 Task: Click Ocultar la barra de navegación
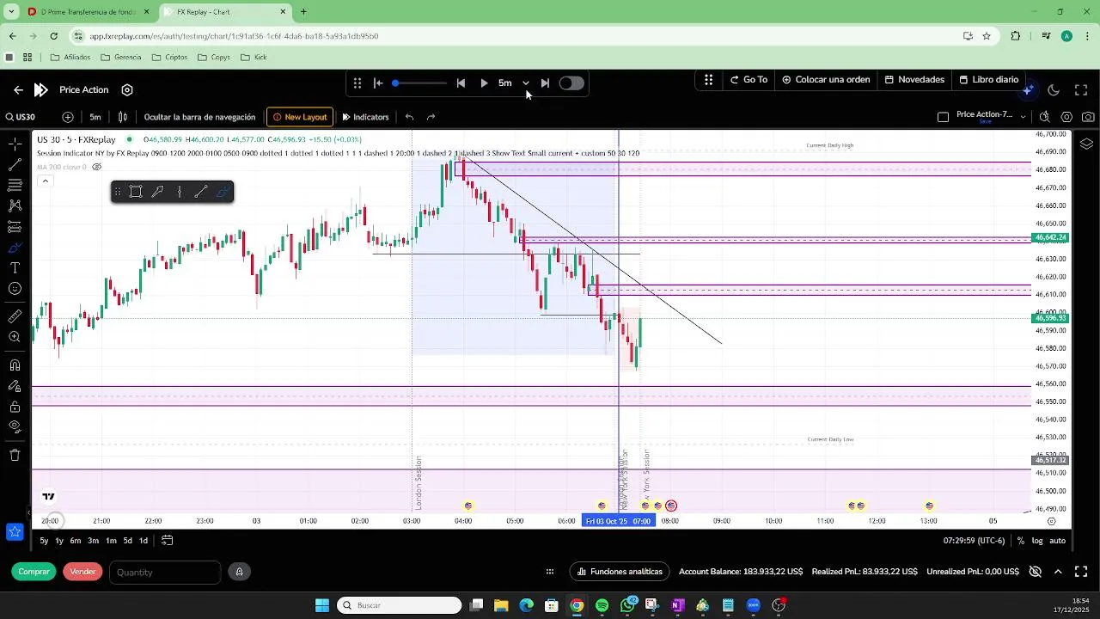(x=199, y=117)
